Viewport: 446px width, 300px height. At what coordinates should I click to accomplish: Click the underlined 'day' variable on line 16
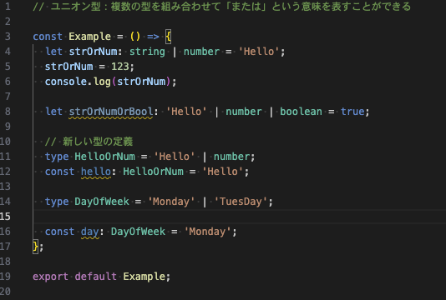[x=90, y=232]
